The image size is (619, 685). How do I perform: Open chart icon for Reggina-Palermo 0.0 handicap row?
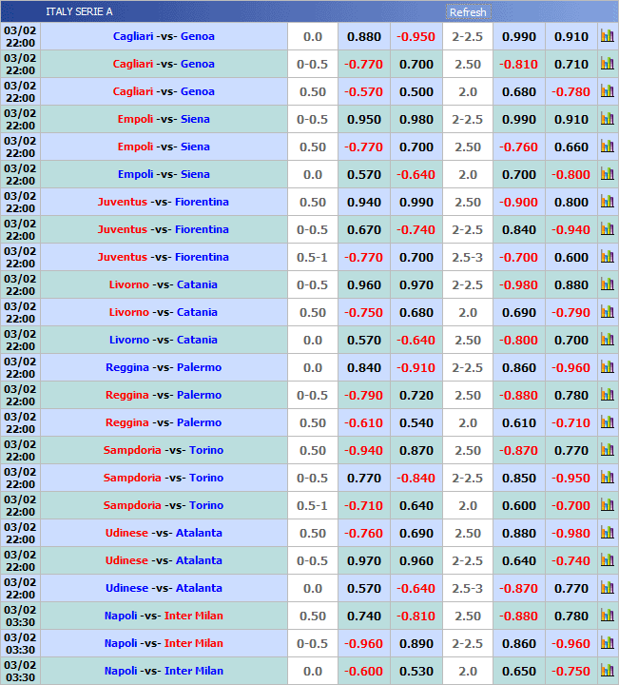pyautogui.click(x=607, y=367)
